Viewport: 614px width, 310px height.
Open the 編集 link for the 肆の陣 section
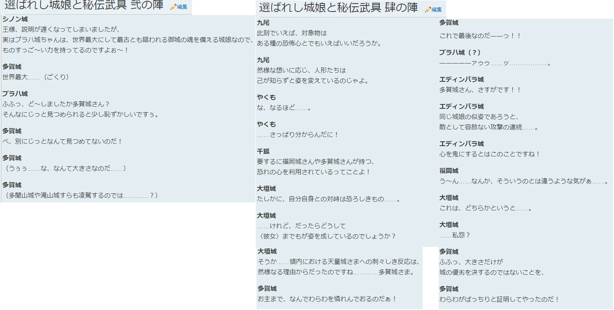click(x=437, y=10)
